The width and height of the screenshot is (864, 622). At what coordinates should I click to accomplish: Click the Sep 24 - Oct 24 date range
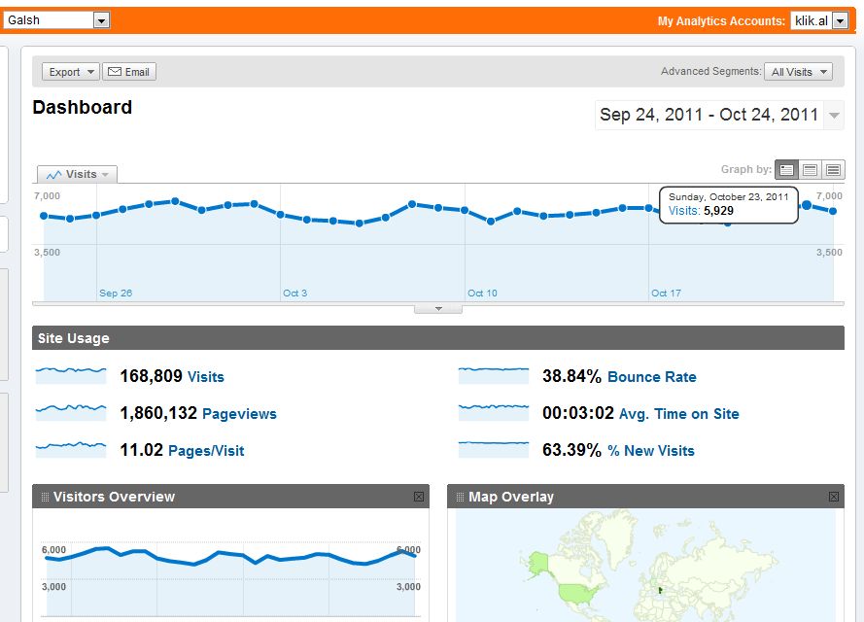[x=708, y=115]
